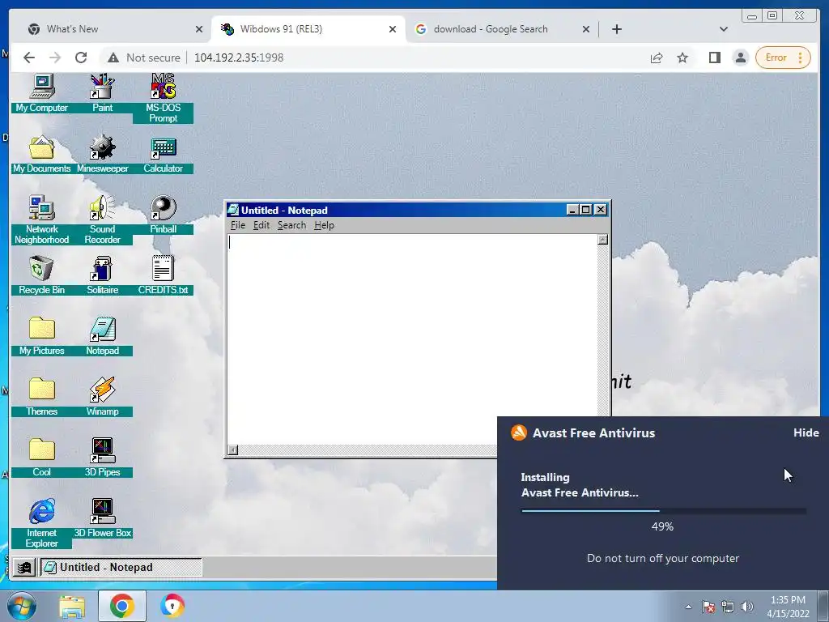Open the Windows 7 Start orb
Viewport: 829px width, 622px height.
[21, 606]
